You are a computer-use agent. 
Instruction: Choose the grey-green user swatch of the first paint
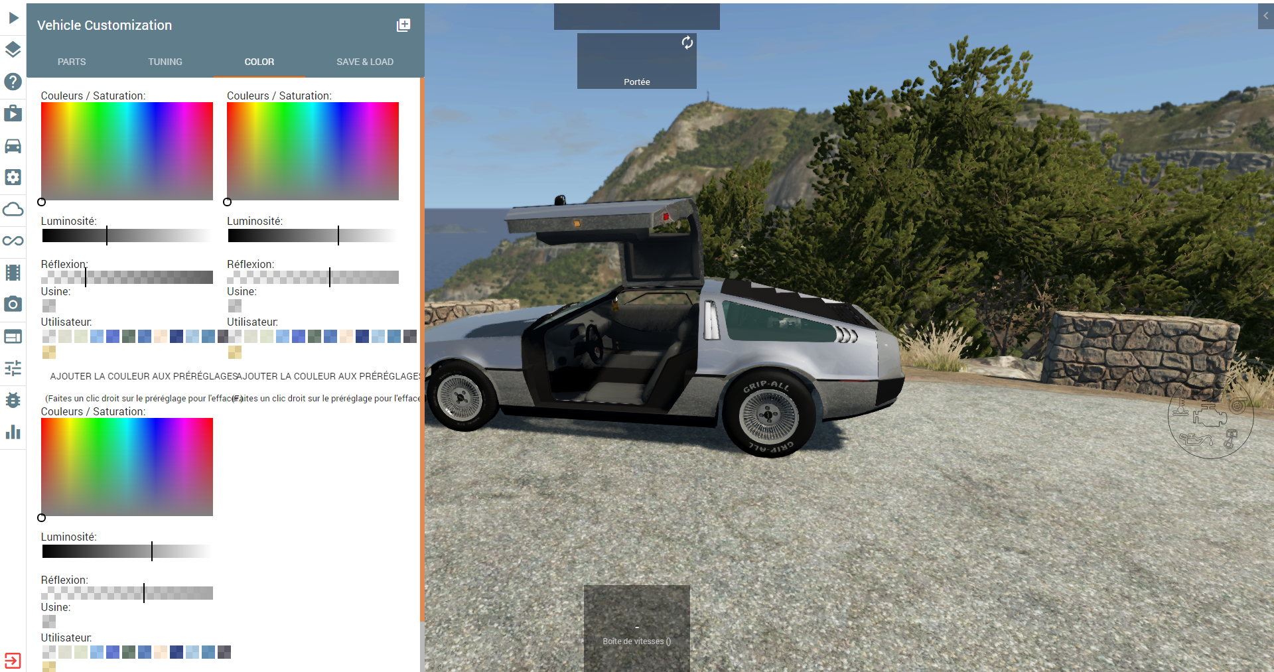coord(129,336)
